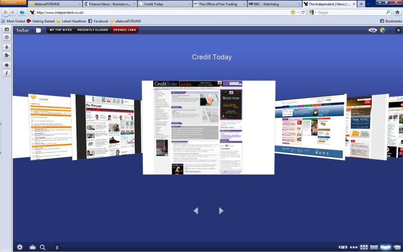Screen dimensions: 403x252
Task: Select the grid layout icon
Action: (x=364, y=247)
